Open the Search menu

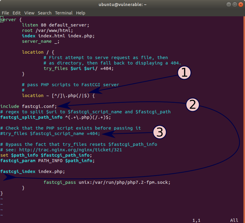click(45, 13)
